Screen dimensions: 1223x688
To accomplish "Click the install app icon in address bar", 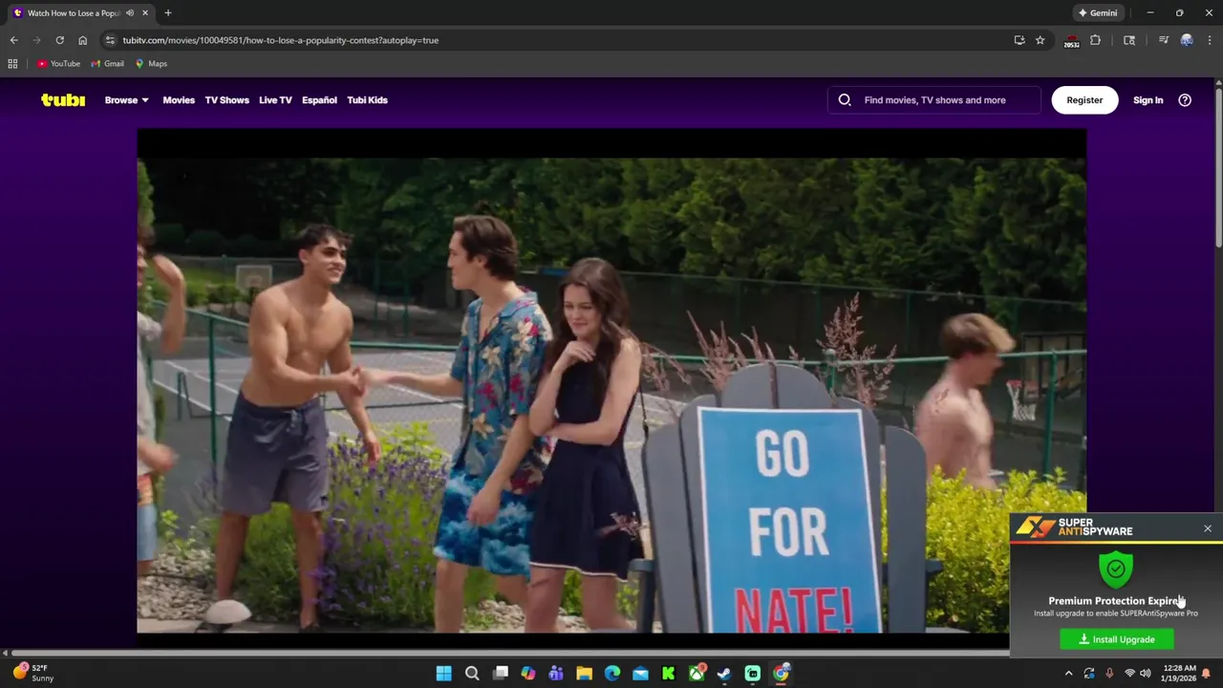I will 1019,40.
